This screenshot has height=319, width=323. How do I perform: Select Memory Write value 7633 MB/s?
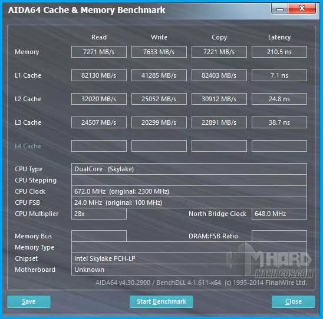coord(159,52)
